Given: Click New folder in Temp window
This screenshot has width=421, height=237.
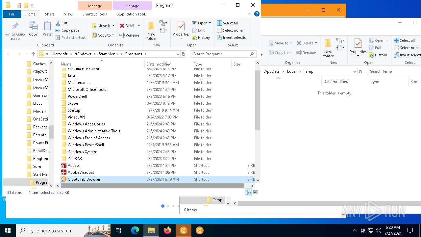Looking at the screenshot, I should [x=328, y=48].
